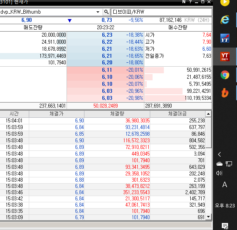
Task: Click the magnifier search icon beside symbol box
Action: tap(106, 12)
